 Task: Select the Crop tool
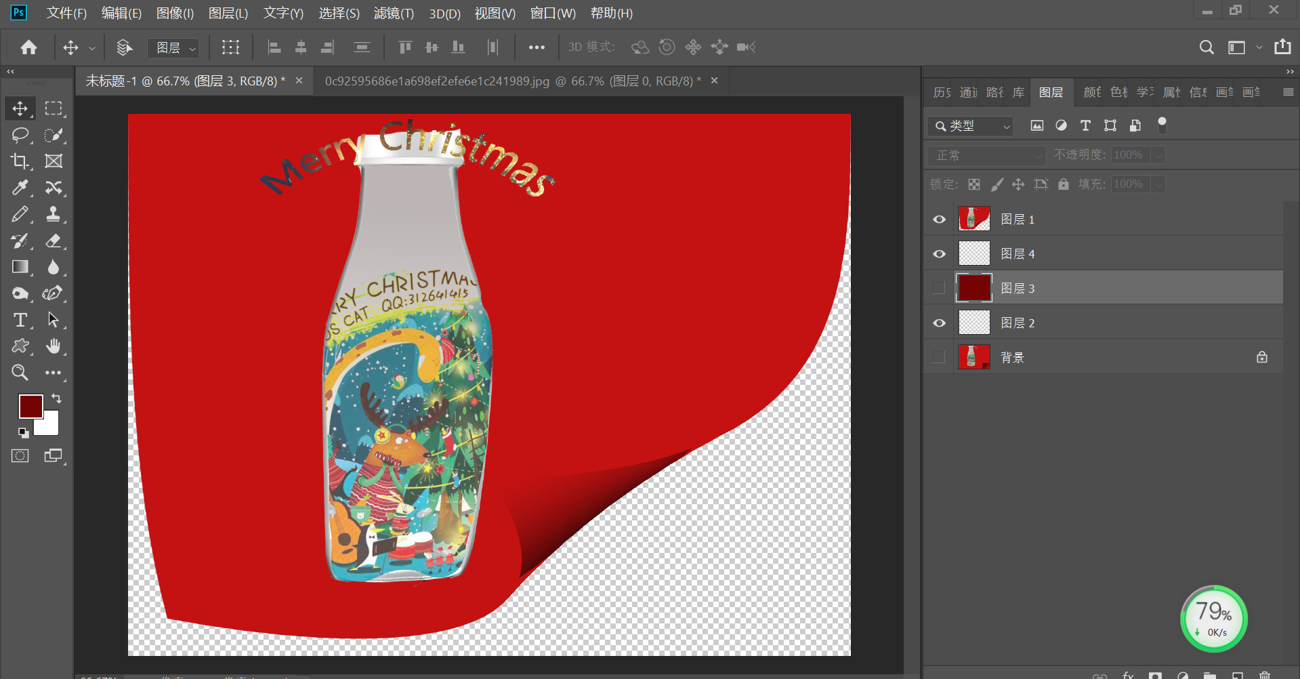[x=20, y=161]
